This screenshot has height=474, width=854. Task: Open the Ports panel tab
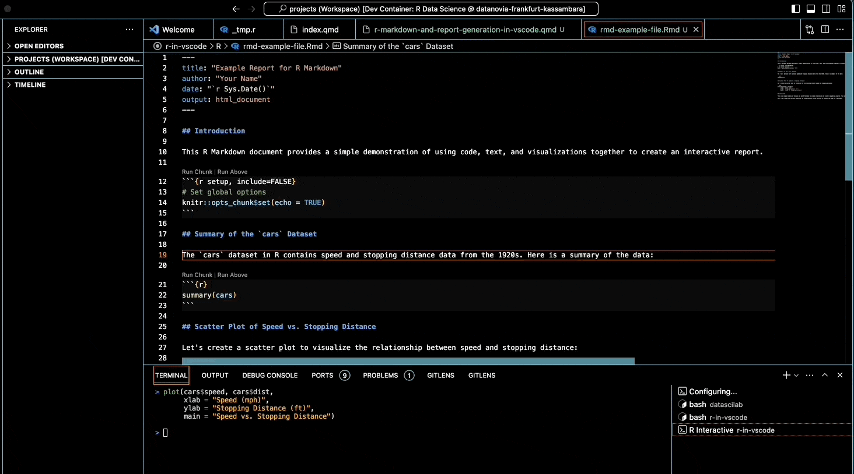coord(330,376)
